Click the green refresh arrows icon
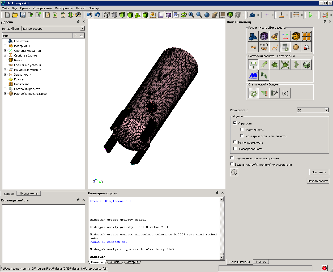The width and height of the screenshot is (333, 272). [x=184, y=15]
